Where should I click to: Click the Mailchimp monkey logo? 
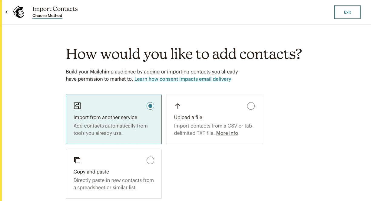18,12
